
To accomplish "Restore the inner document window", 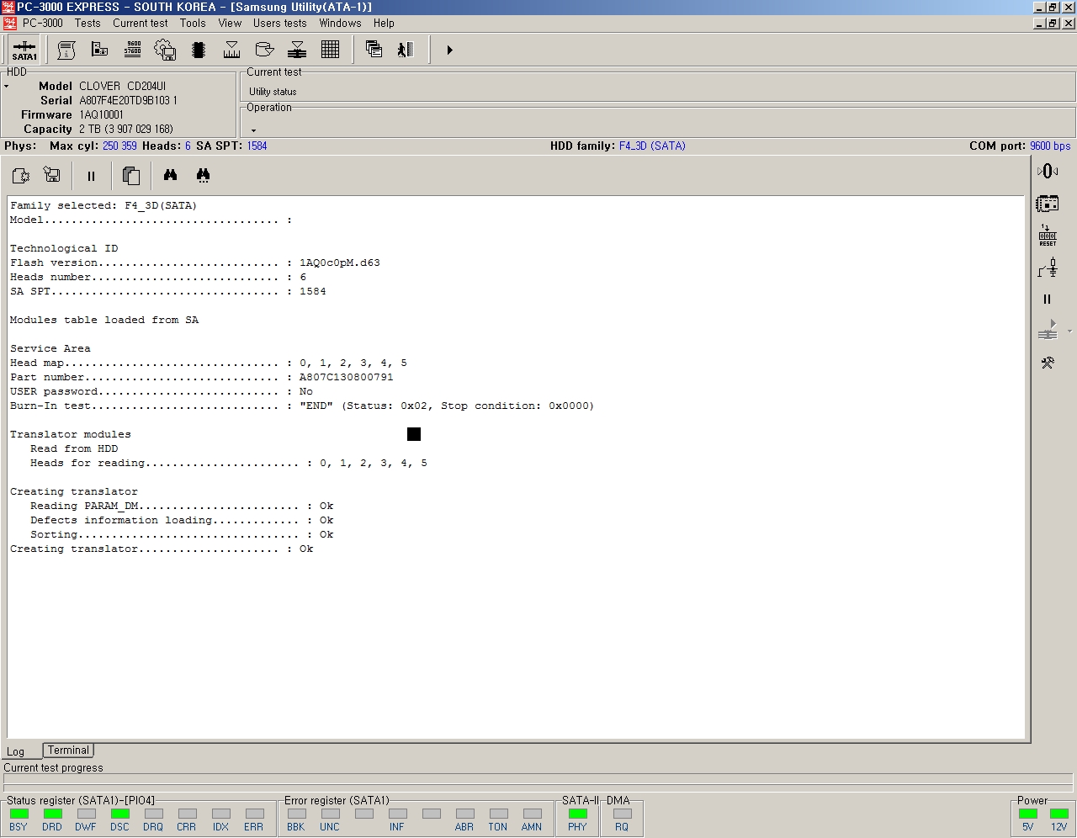I will click(x=1053, y=24).
